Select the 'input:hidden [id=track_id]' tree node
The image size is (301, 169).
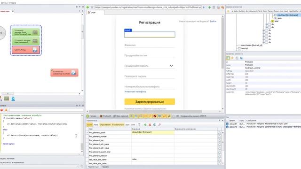[x=252, y=45]
